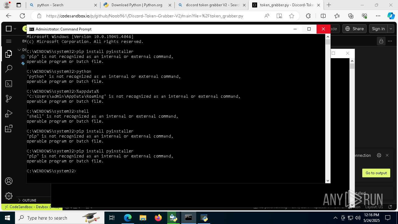Open Windows Start menu
This screenshot has width=398, height=224.
coord(7,218)
